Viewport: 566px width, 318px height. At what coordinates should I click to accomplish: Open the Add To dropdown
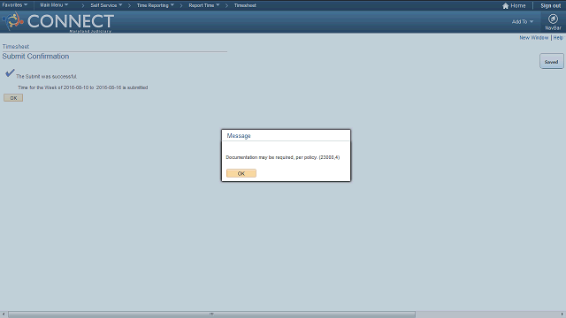pyautogui.click(x=523, y=21)
